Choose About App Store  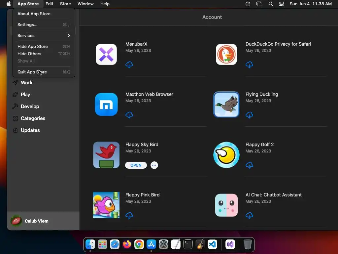[x=44, y=14]
